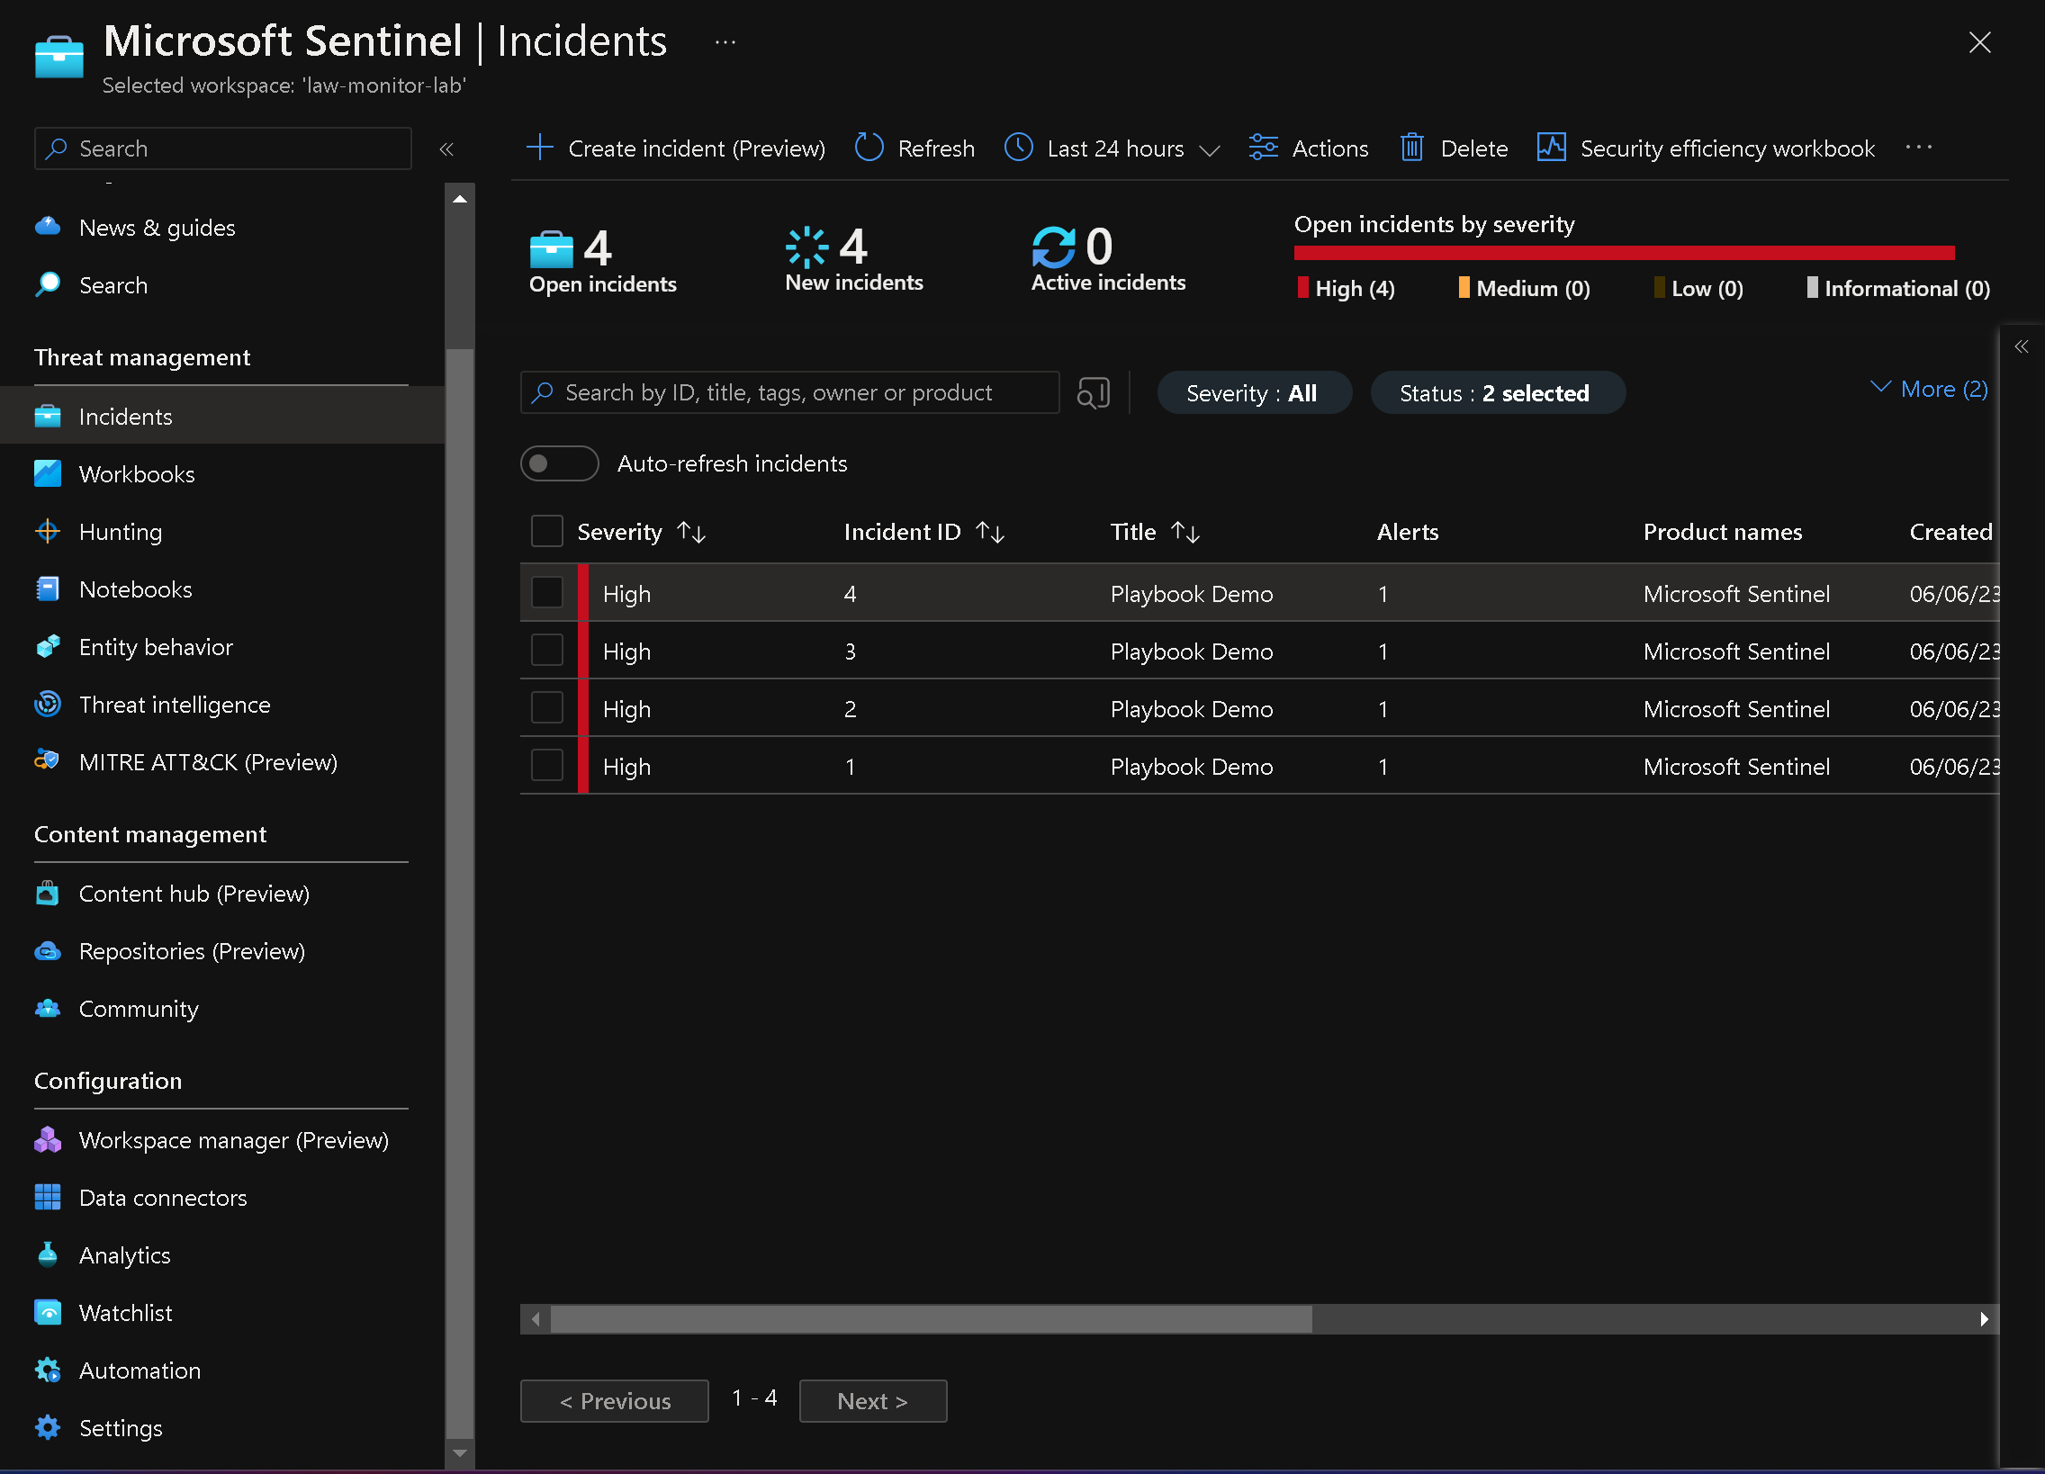This screenshot has width=2045, height=1474.
Task: Open Security efficiency workbook chart icon
Action: [1551, 147]
